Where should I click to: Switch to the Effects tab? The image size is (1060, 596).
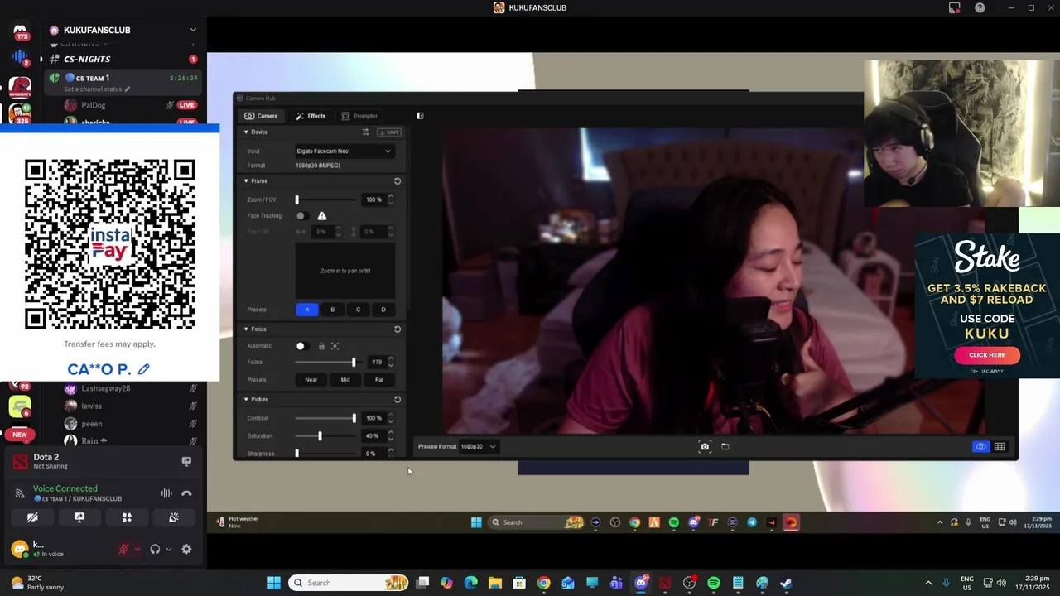(311, 116)
